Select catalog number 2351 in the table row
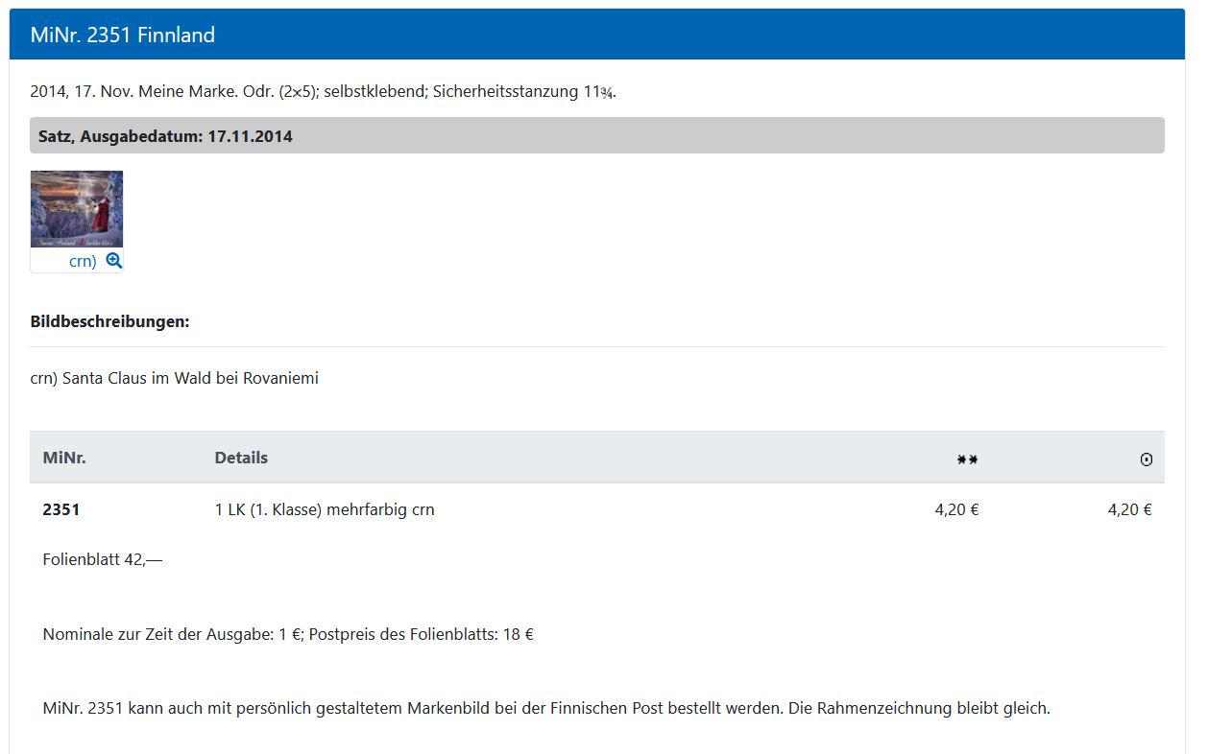Screen dimensions: 1208x754 [61, 509]
